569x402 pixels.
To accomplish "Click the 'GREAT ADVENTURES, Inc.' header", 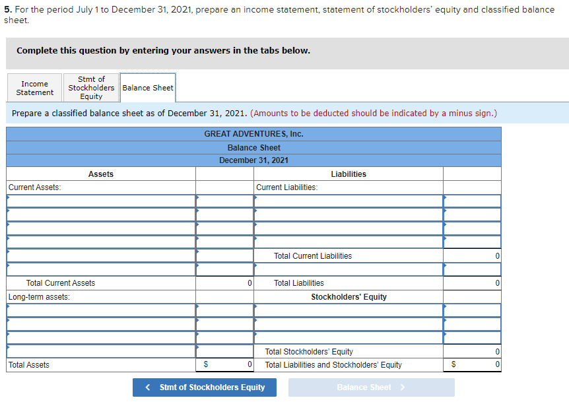I will click(253, 134).
